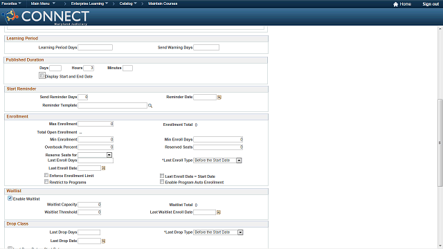443x249 pixels.
Task: Click the Waitlist section heading
Action: point(14,191)
